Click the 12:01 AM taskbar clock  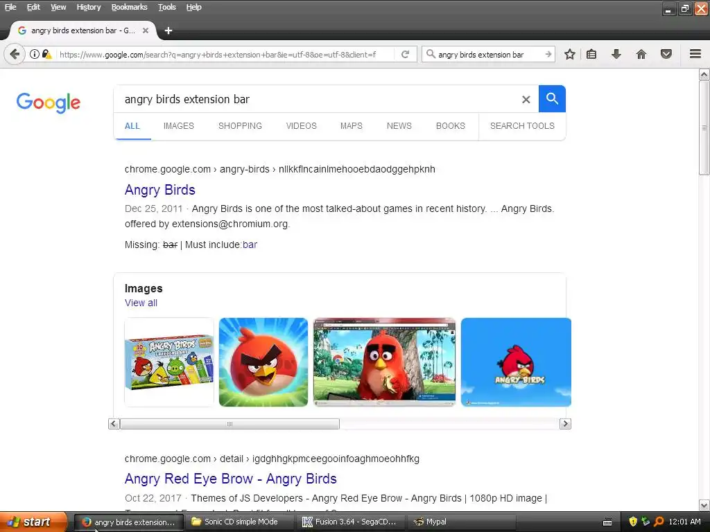tap(684, 522)
